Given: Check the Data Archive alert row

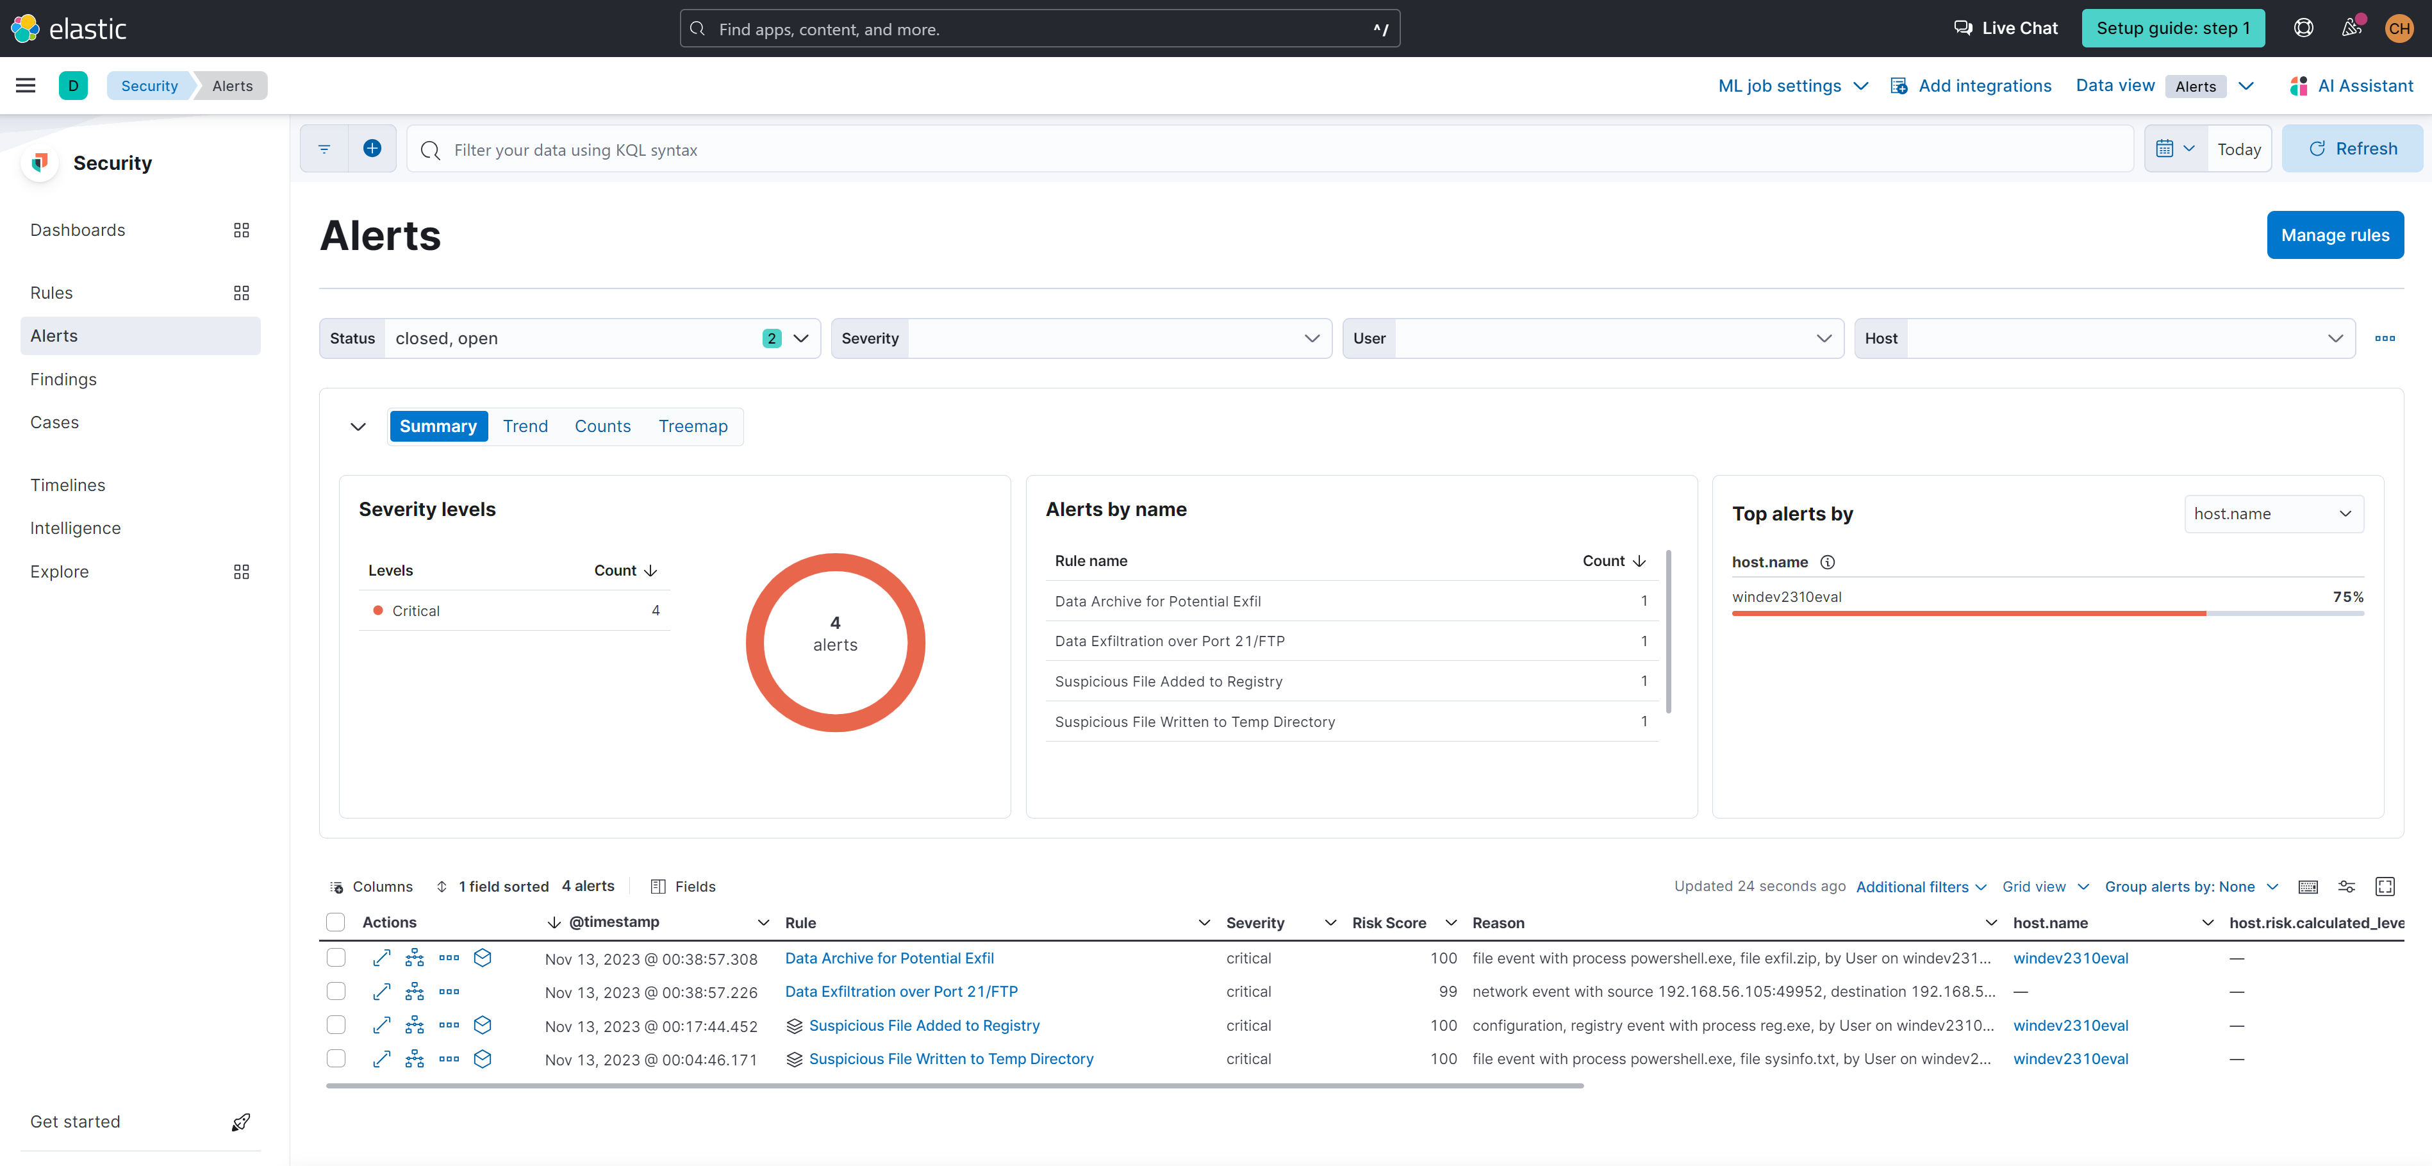Looking at the screenshot, I should pos(336,958).
